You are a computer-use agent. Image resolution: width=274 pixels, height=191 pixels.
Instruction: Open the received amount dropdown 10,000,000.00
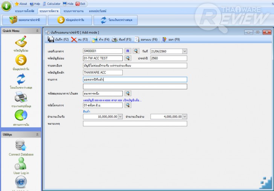[120, 117]
